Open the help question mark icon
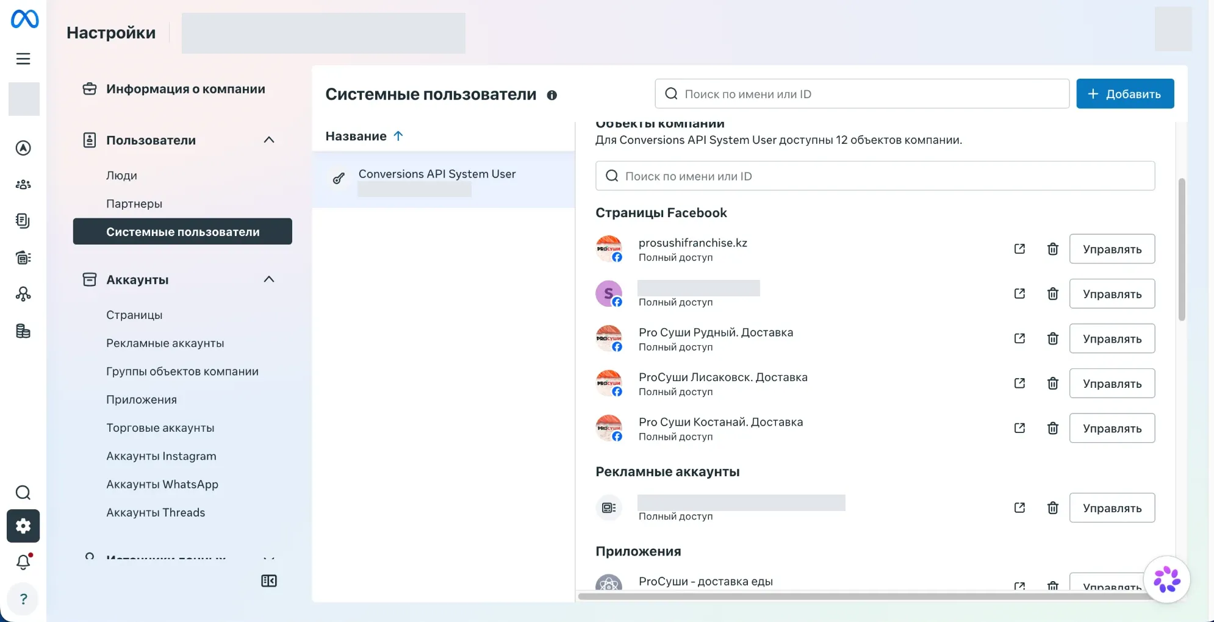1214x622 pixels. (x=23, y=599)
